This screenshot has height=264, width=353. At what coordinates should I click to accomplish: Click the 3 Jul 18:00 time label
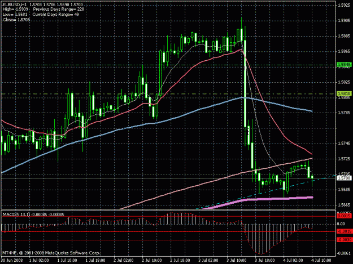(x=265, y=260)
